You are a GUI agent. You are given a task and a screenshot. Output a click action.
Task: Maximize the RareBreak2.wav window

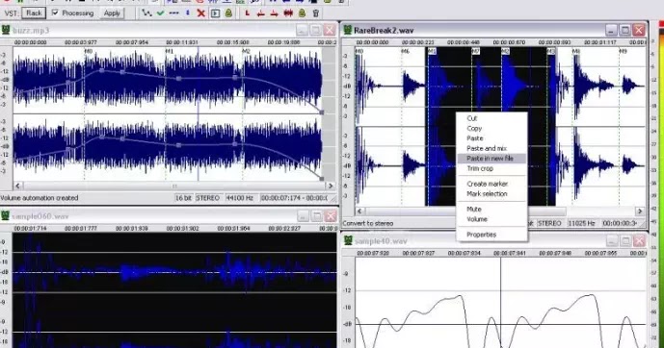[x=625, y=30]
